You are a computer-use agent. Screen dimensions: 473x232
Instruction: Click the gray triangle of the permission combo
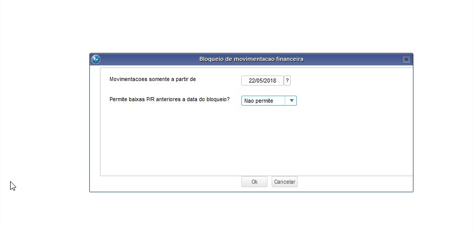click(x=291, y=101)
